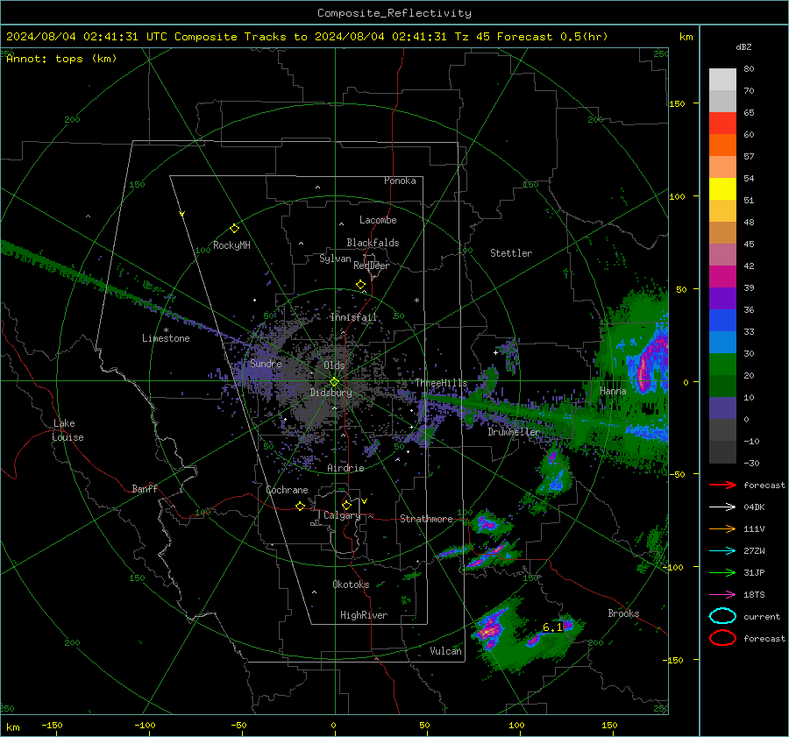Click the Strathmore city label
The width and height of the screenshot is (789, 737).
click(426, 519)
